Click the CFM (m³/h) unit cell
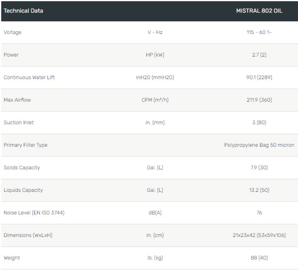The height and width of the screenshot is (271, 298). point(155,100)
